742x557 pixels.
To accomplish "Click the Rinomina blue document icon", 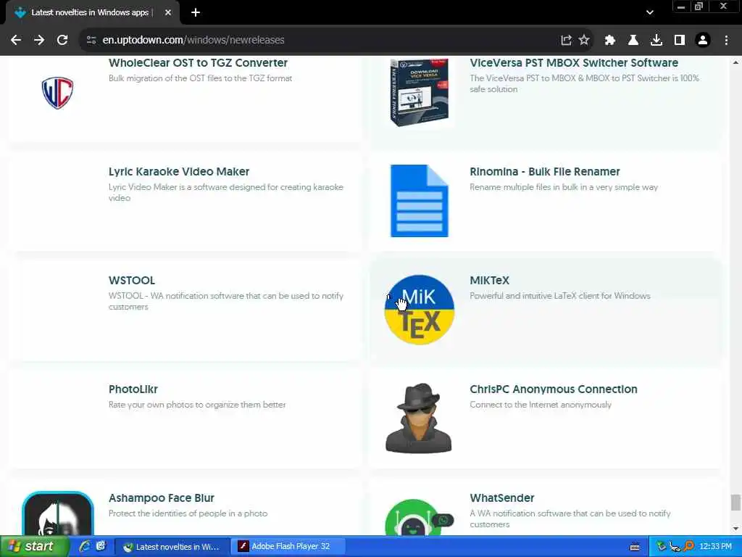I will (x=420, y=201).
